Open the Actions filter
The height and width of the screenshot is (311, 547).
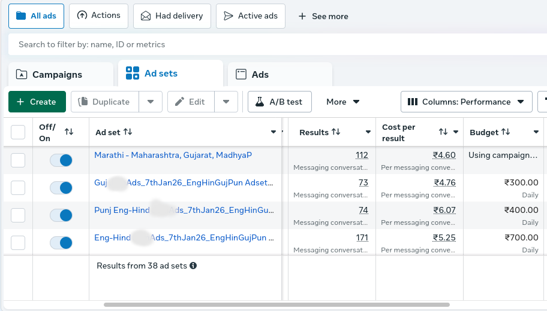[99, 16]
